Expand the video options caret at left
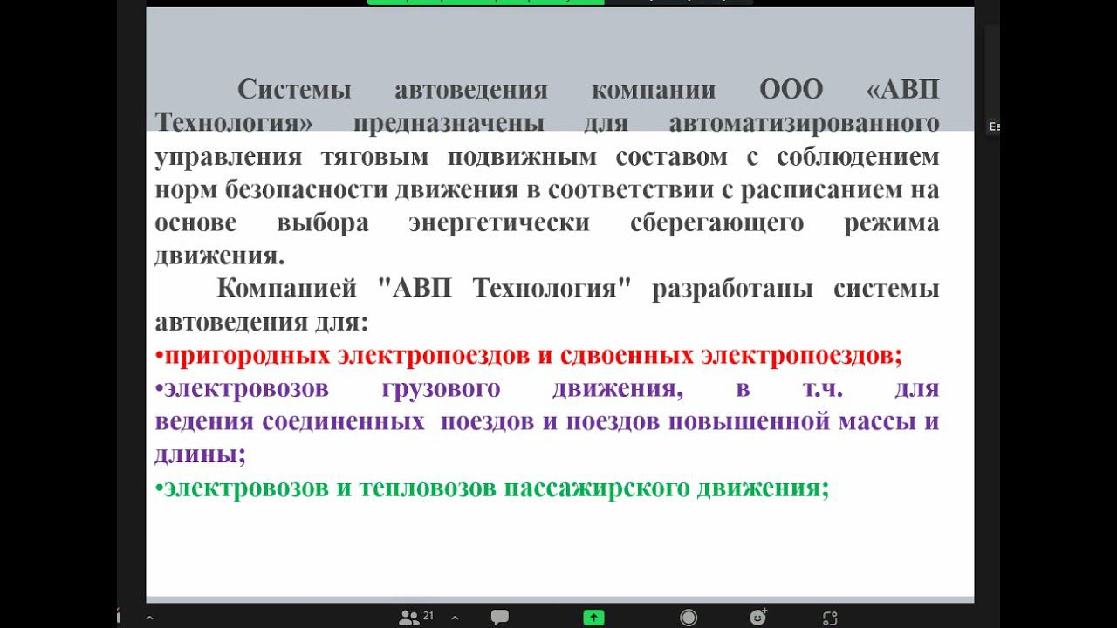This screenshot has height=628, width=1117. coord(149,618)
